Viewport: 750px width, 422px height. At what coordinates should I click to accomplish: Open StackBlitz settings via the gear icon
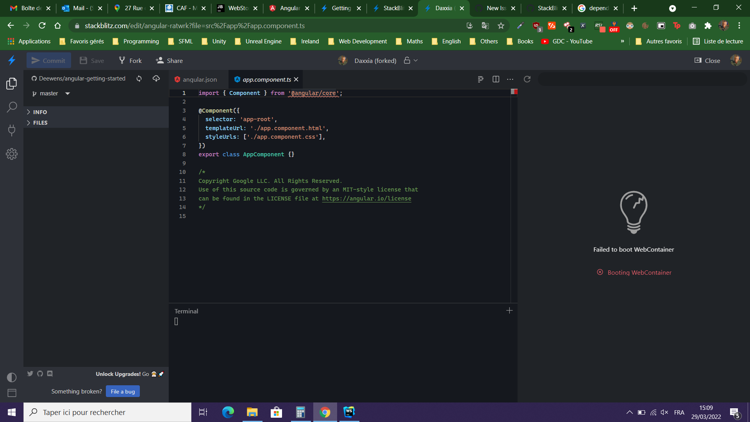pyautogui.click(x=12, y=154)
